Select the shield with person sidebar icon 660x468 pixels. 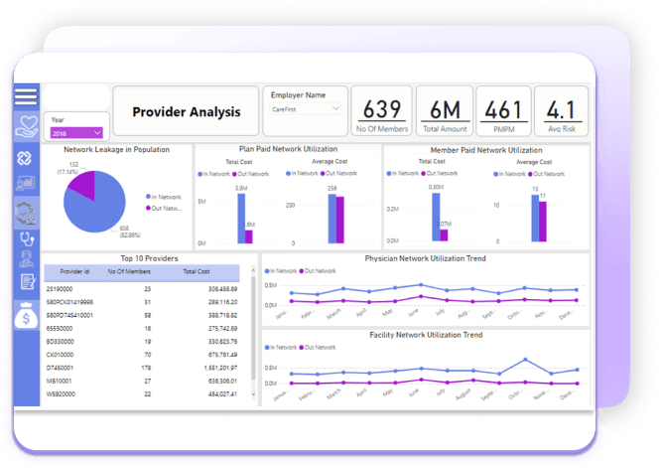26,213
